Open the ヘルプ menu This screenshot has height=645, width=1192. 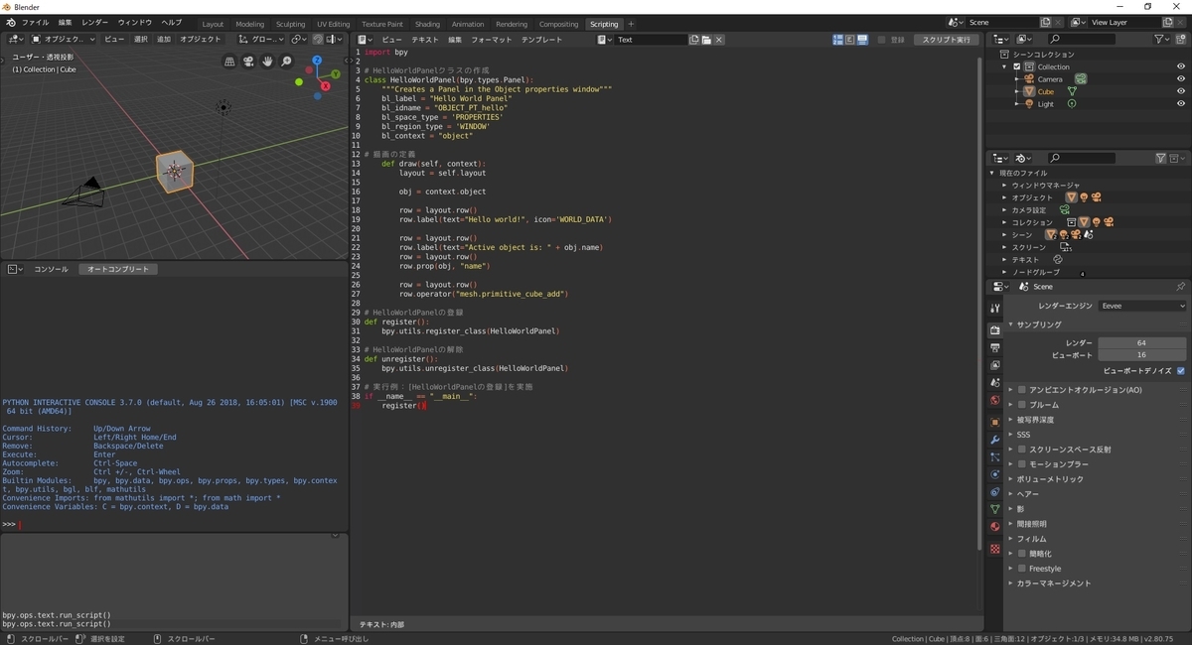(x=172, y=22)
